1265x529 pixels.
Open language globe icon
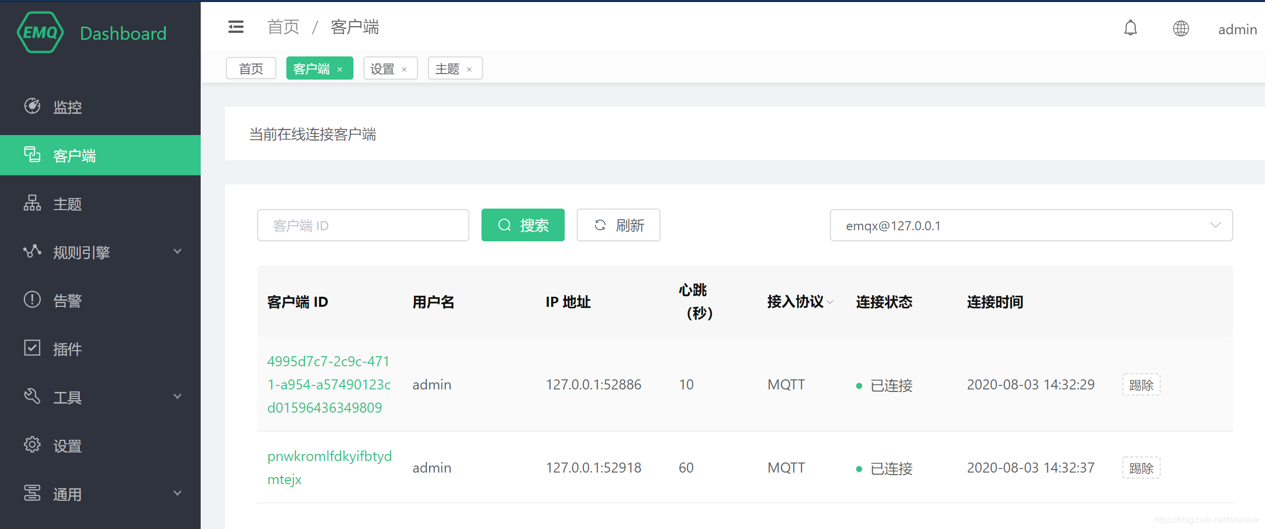[x=1181, y=28]
